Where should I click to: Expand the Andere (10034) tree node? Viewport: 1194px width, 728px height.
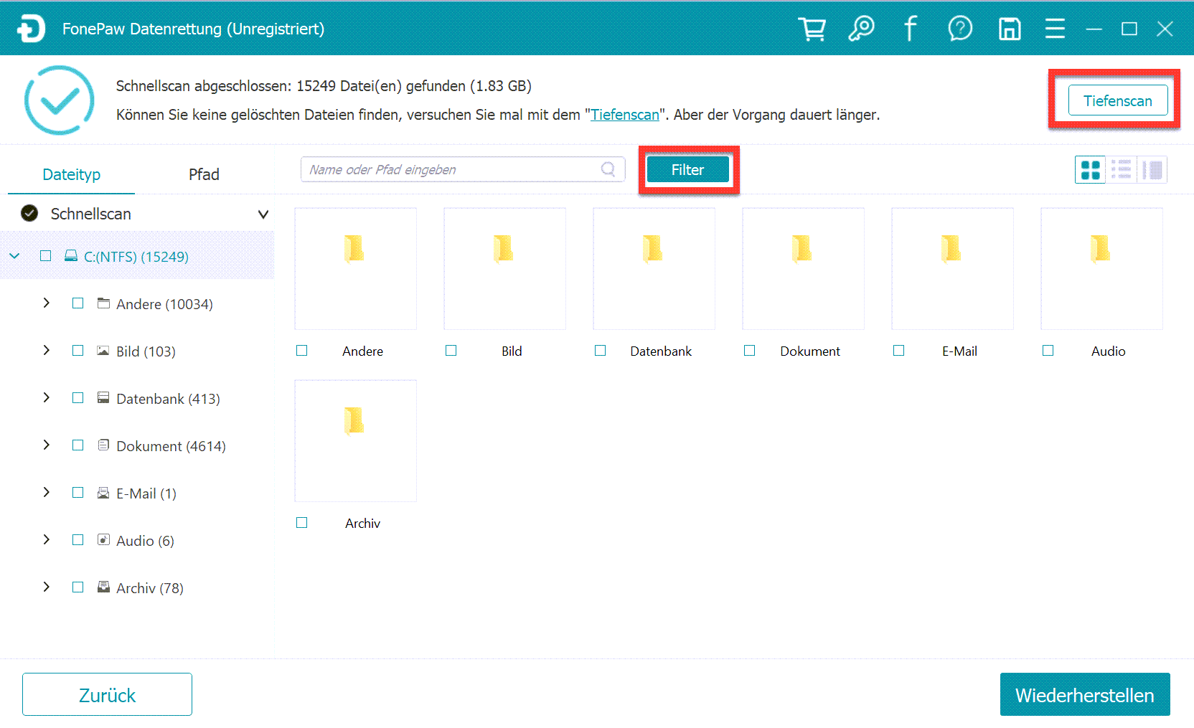pos(46,303)
